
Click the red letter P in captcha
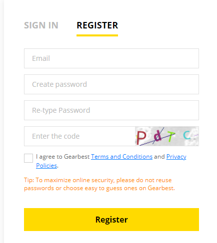[141, 138]
